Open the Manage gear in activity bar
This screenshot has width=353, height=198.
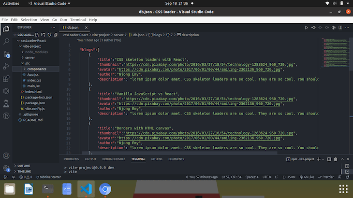[6, 168]
